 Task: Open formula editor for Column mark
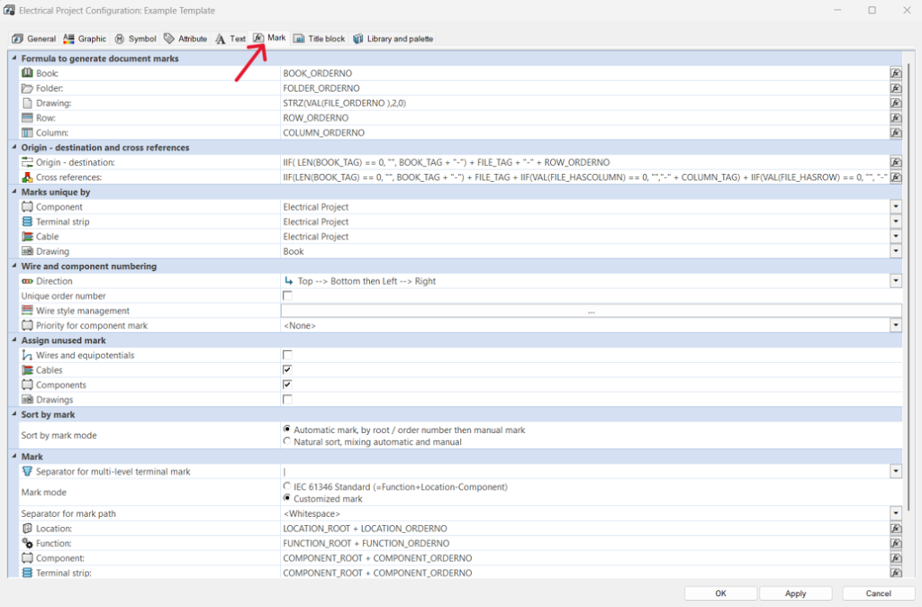(x=896, y=132)
